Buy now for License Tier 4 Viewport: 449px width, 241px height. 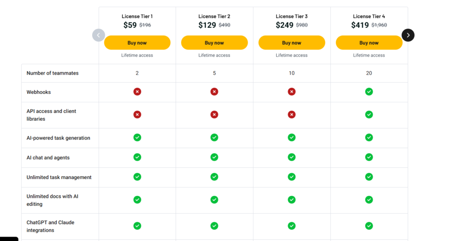[369, 43]
